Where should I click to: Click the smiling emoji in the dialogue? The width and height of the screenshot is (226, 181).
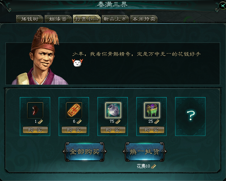(77, 63)
